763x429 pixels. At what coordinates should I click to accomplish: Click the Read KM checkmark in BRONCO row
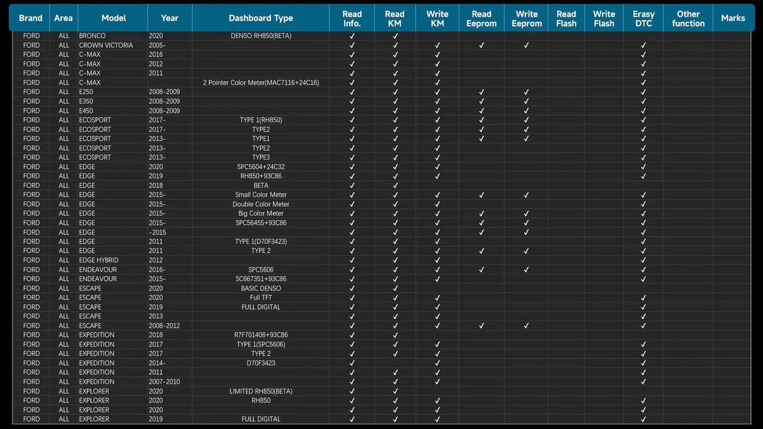click(x=395, y=36)
